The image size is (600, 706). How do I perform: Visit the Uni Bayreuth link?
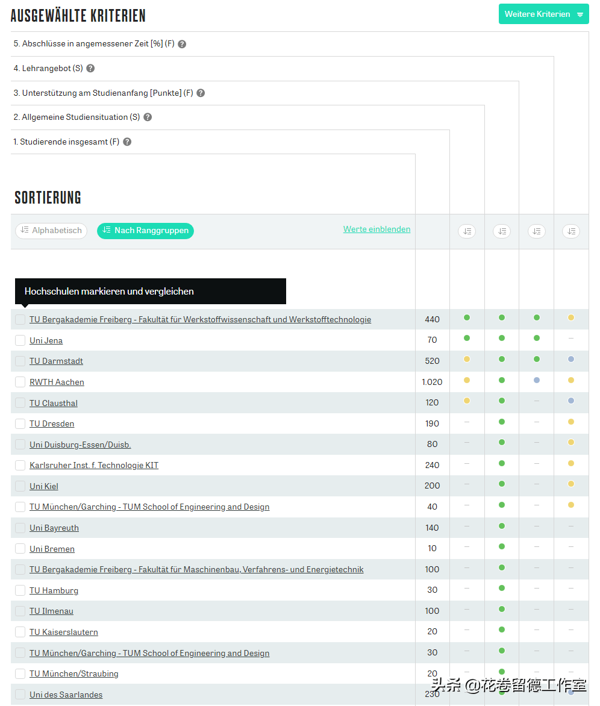click(54, 528)
